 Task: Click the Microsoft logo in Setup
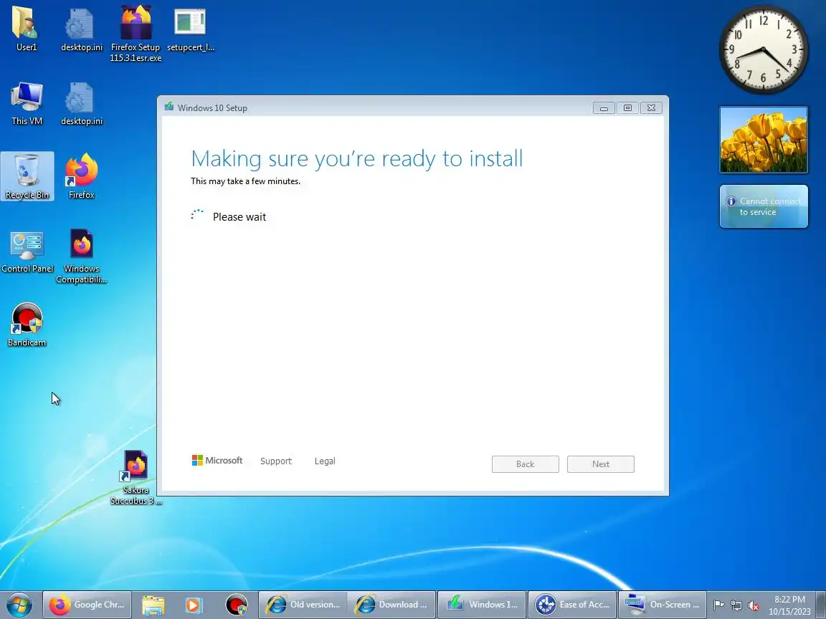217,461
